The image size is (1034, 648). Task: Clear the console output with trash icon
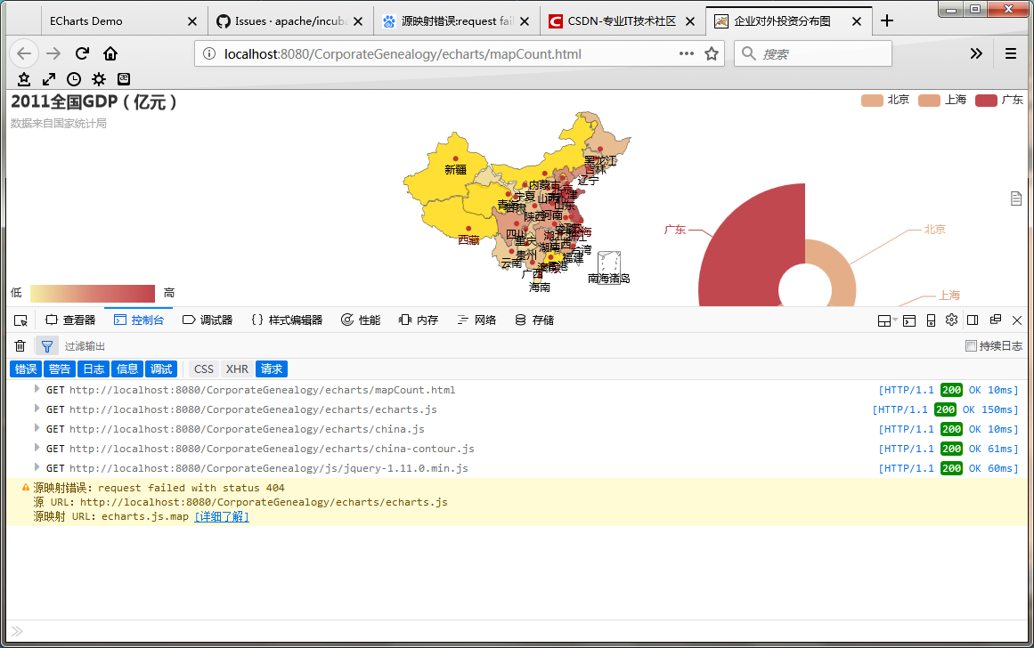[20, 346]
